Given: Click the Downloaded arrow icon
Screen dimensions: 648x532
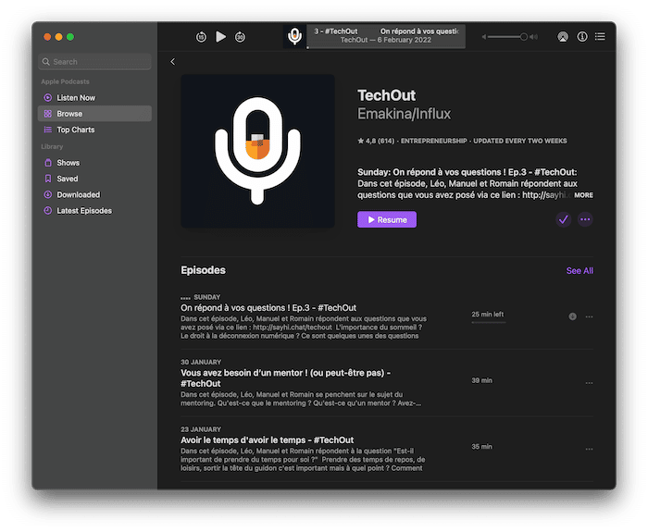Looking at the screenshot, I should tap(48, 194).
